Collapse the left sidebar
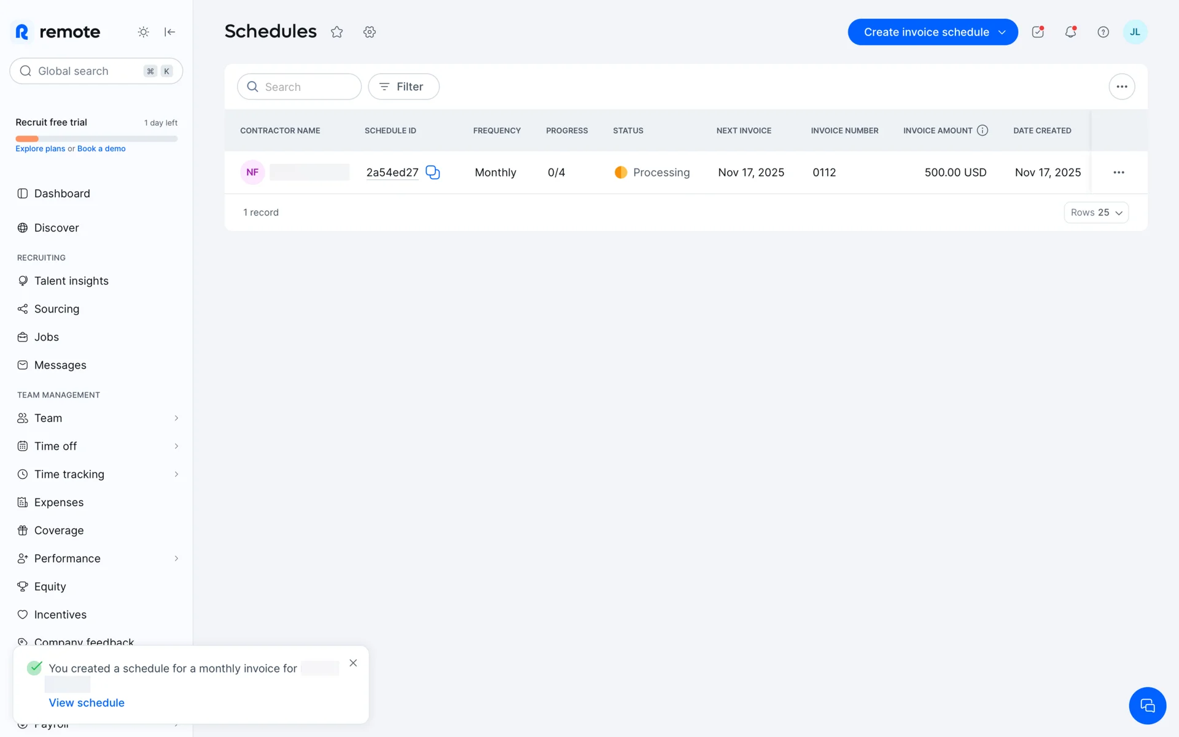Screen dimensions: 1179x737 coord(170,32)
